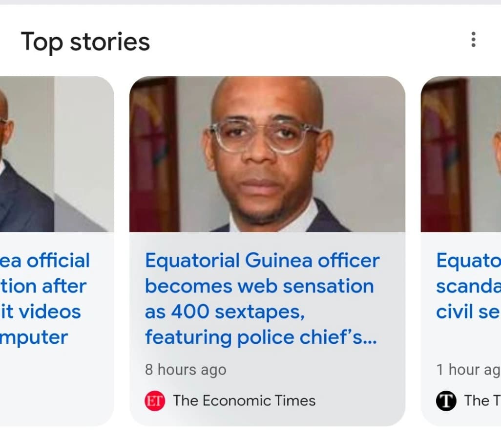Click the red ET publisher logo
This screenshot has height=445, width=501.
click(x=155, y=401)
